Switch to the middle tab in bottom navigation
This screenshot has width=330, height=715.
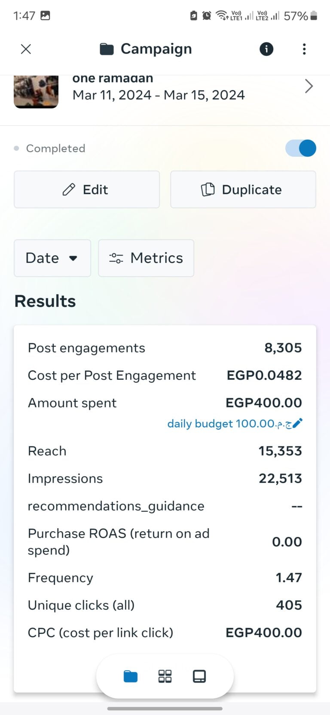(165, 676)
